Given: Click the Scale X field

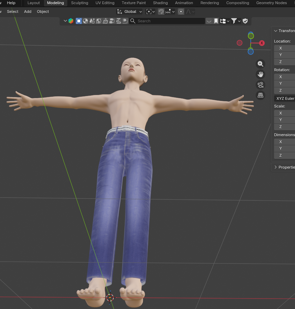Looking at the screenshot, I should (285, 113).
